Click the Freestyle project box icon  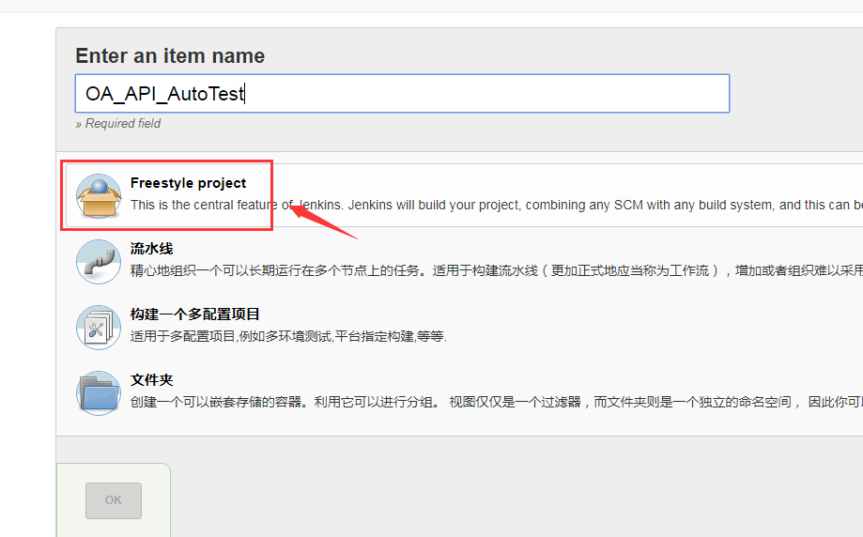click(99, 196)
